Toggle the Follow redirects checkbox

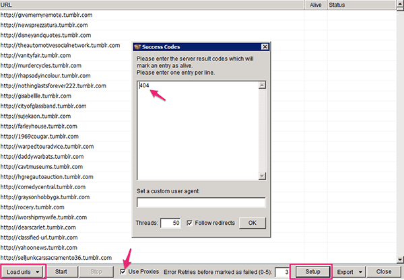190,222
